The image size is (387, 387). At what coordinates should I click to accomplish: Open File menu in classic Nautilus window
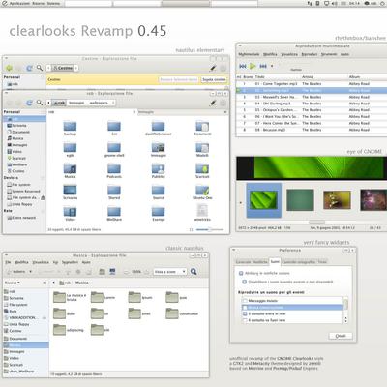pyautogui.click(x=8, y=262)
